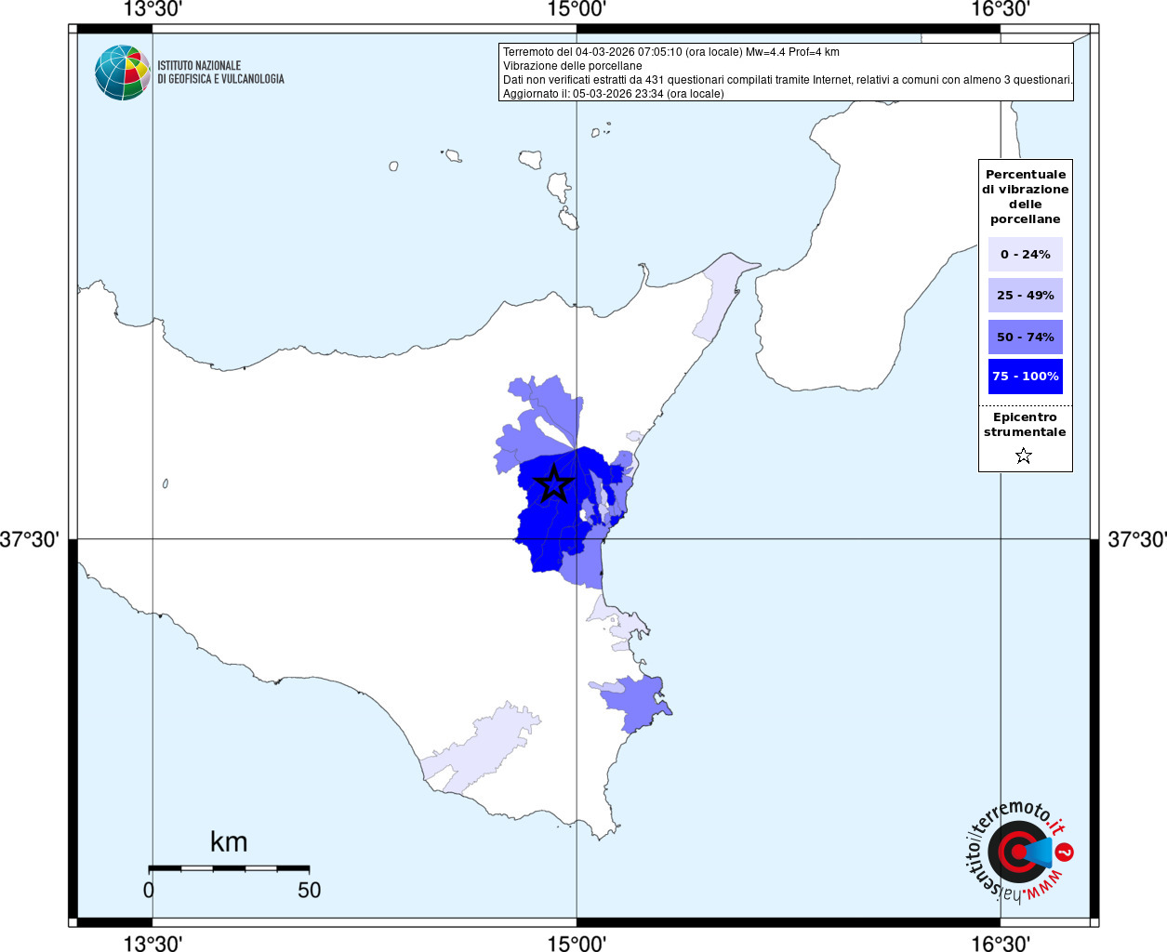Click the bottom '15°00'' longitude label
Viewport: 1167px width, 952px height.
pyautogui.click(x=577, y=943)
